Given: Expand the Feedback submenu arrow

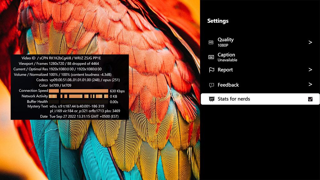Looking at the screenshot, I should pyautogui.click(x=310, y=85).
